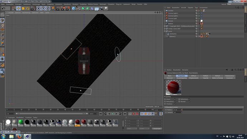This screenshot has width=247, height=139.
Task: Click the protection tag on Shelby Cobra 1964
Action: click(202, 29)
